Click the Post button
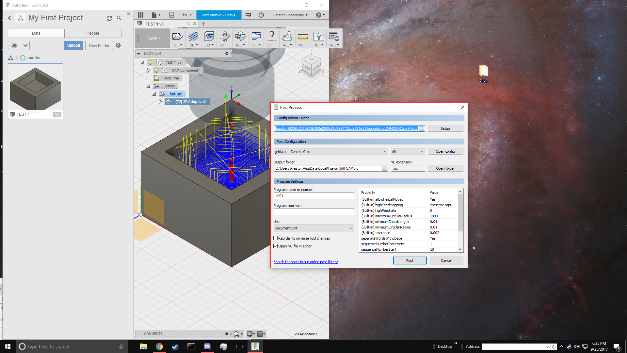The height and width of the screenshot is (353, 627). (x=410, y=261)
